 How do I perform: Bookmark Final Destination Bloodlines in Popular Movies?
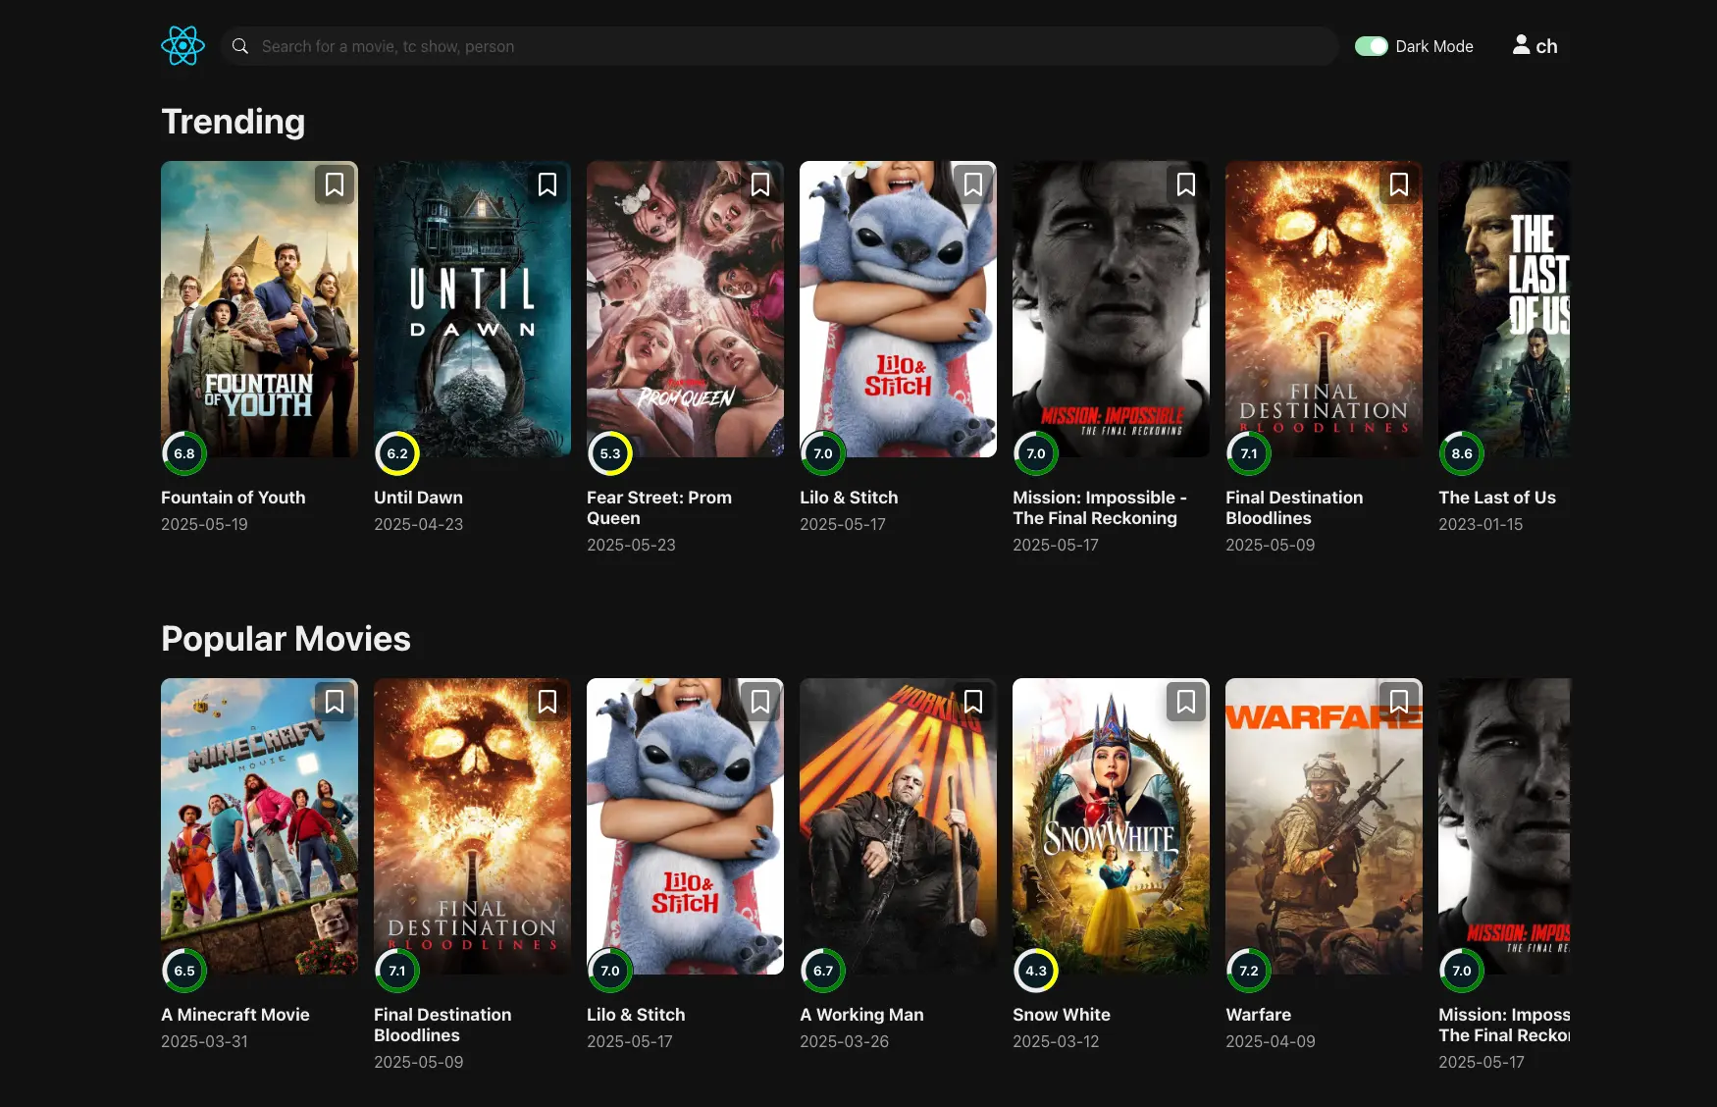[x=547, y=702]
